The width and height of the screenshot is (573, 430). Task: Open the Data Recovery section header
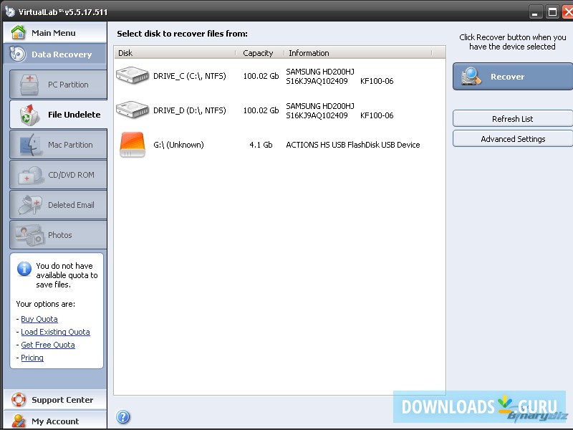tap(54, 54)
